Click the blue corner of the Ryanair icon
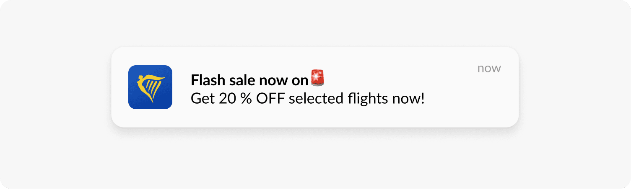631x189 pixels. (133, 104)
